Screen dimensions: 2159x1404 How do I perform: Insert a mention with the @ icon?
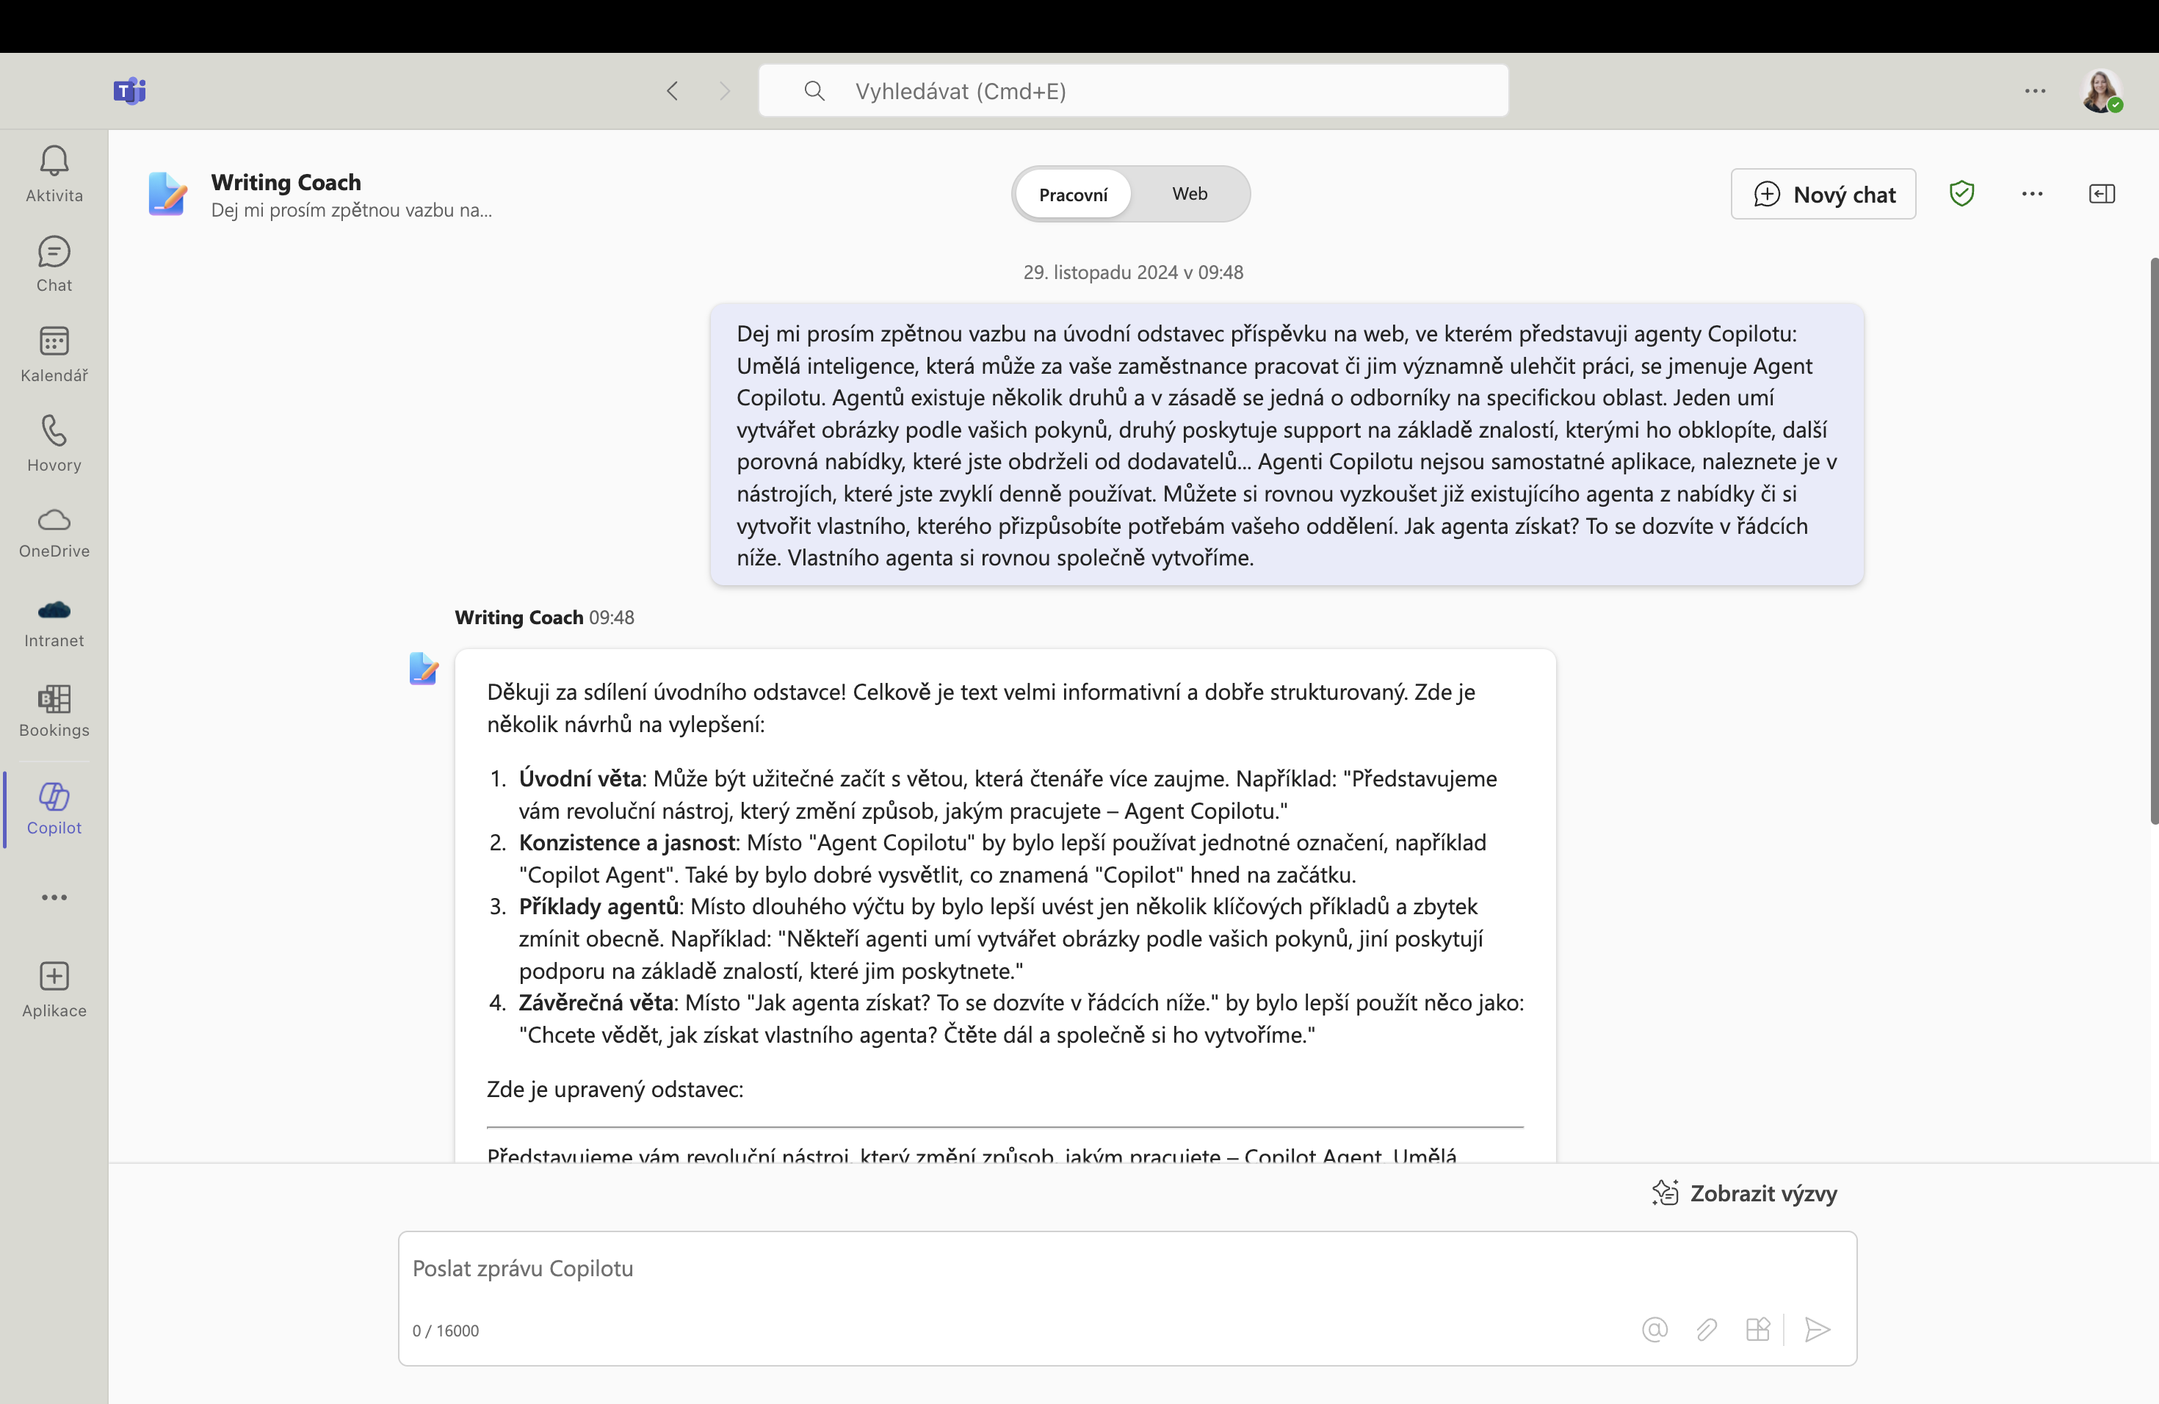tap(1654, 1330)
